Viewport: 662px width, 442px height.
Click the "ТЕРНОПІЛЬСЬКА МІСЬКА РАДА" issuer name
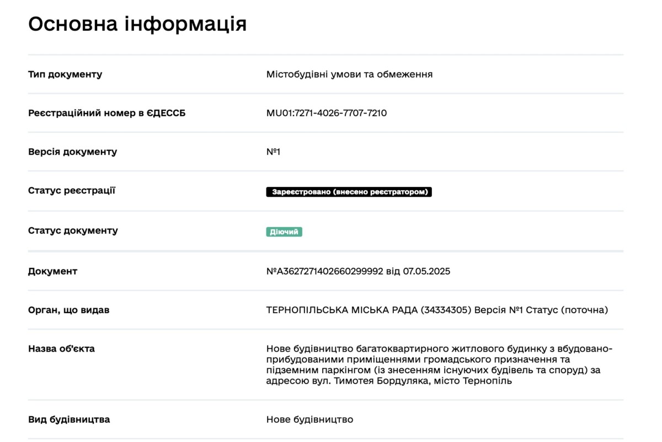(341, 310)
